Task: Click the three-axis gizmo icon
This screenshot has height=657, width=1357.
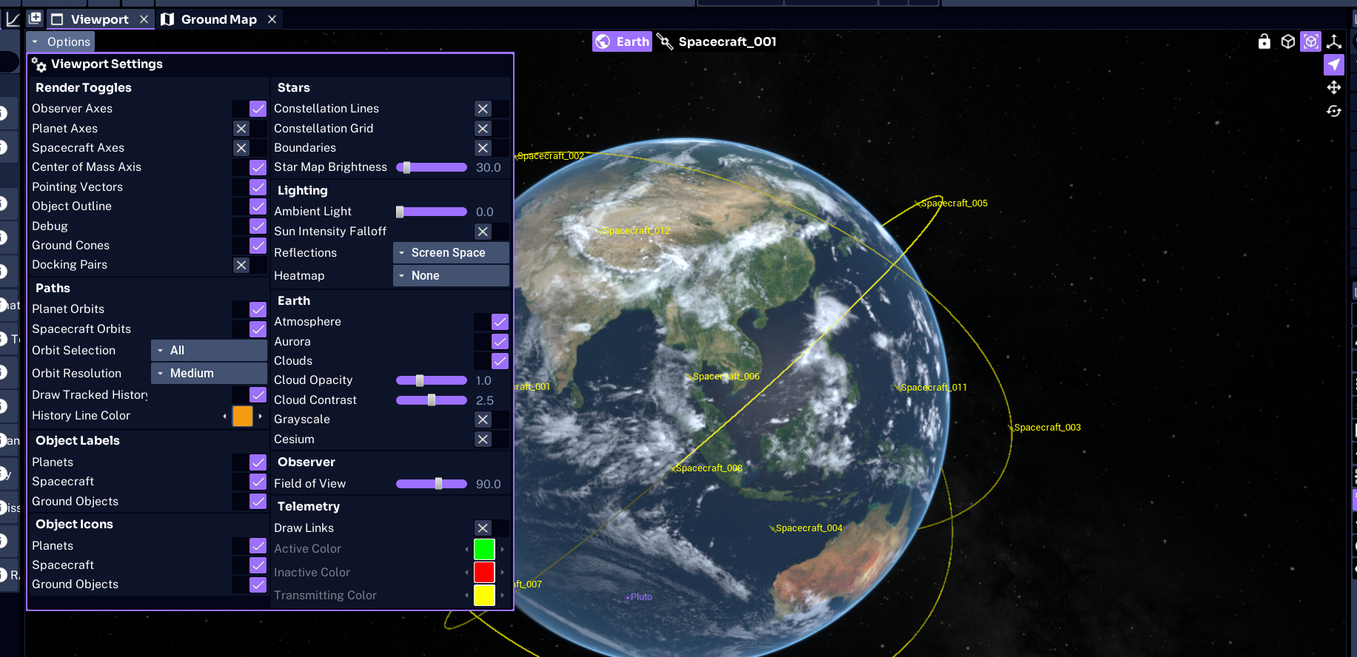Action: pyautogui.click(x=1334, y=41)
